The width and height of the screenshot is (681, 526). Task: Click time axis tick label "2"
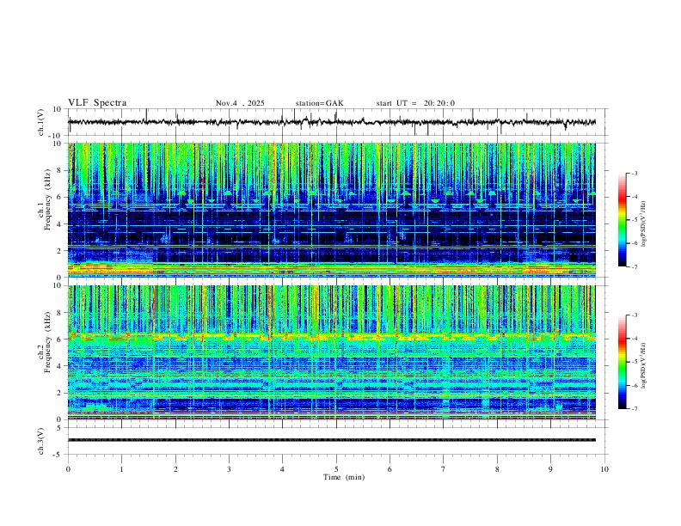pos(175,469)
